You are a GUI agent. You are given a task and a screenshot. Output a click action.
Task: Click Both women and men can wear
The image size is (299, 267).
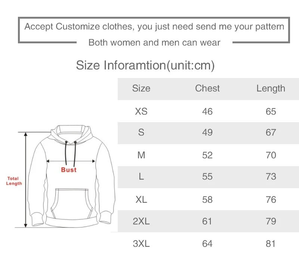point(154,43)
